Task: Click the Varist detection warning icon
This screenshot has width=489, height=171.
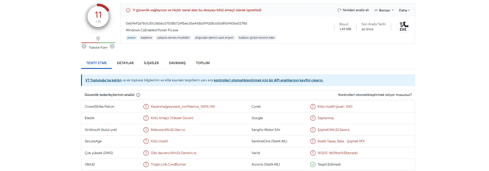Action: (x=313, y=153)
